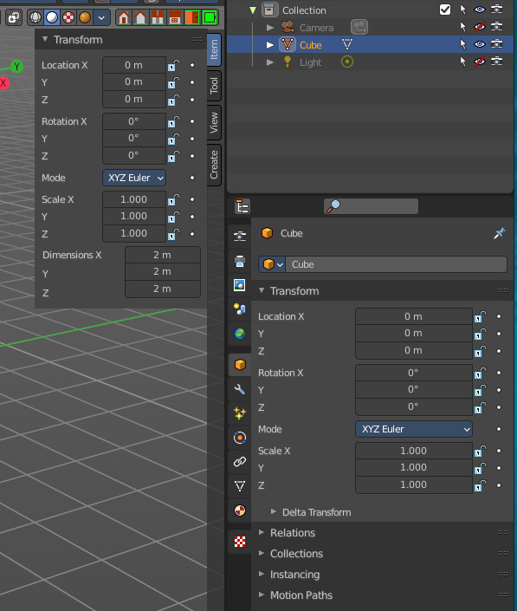The width and height of the screenshot is (517, 611).
Task: Click the Scale X field in properties
Action: click(x=413, y=451)
